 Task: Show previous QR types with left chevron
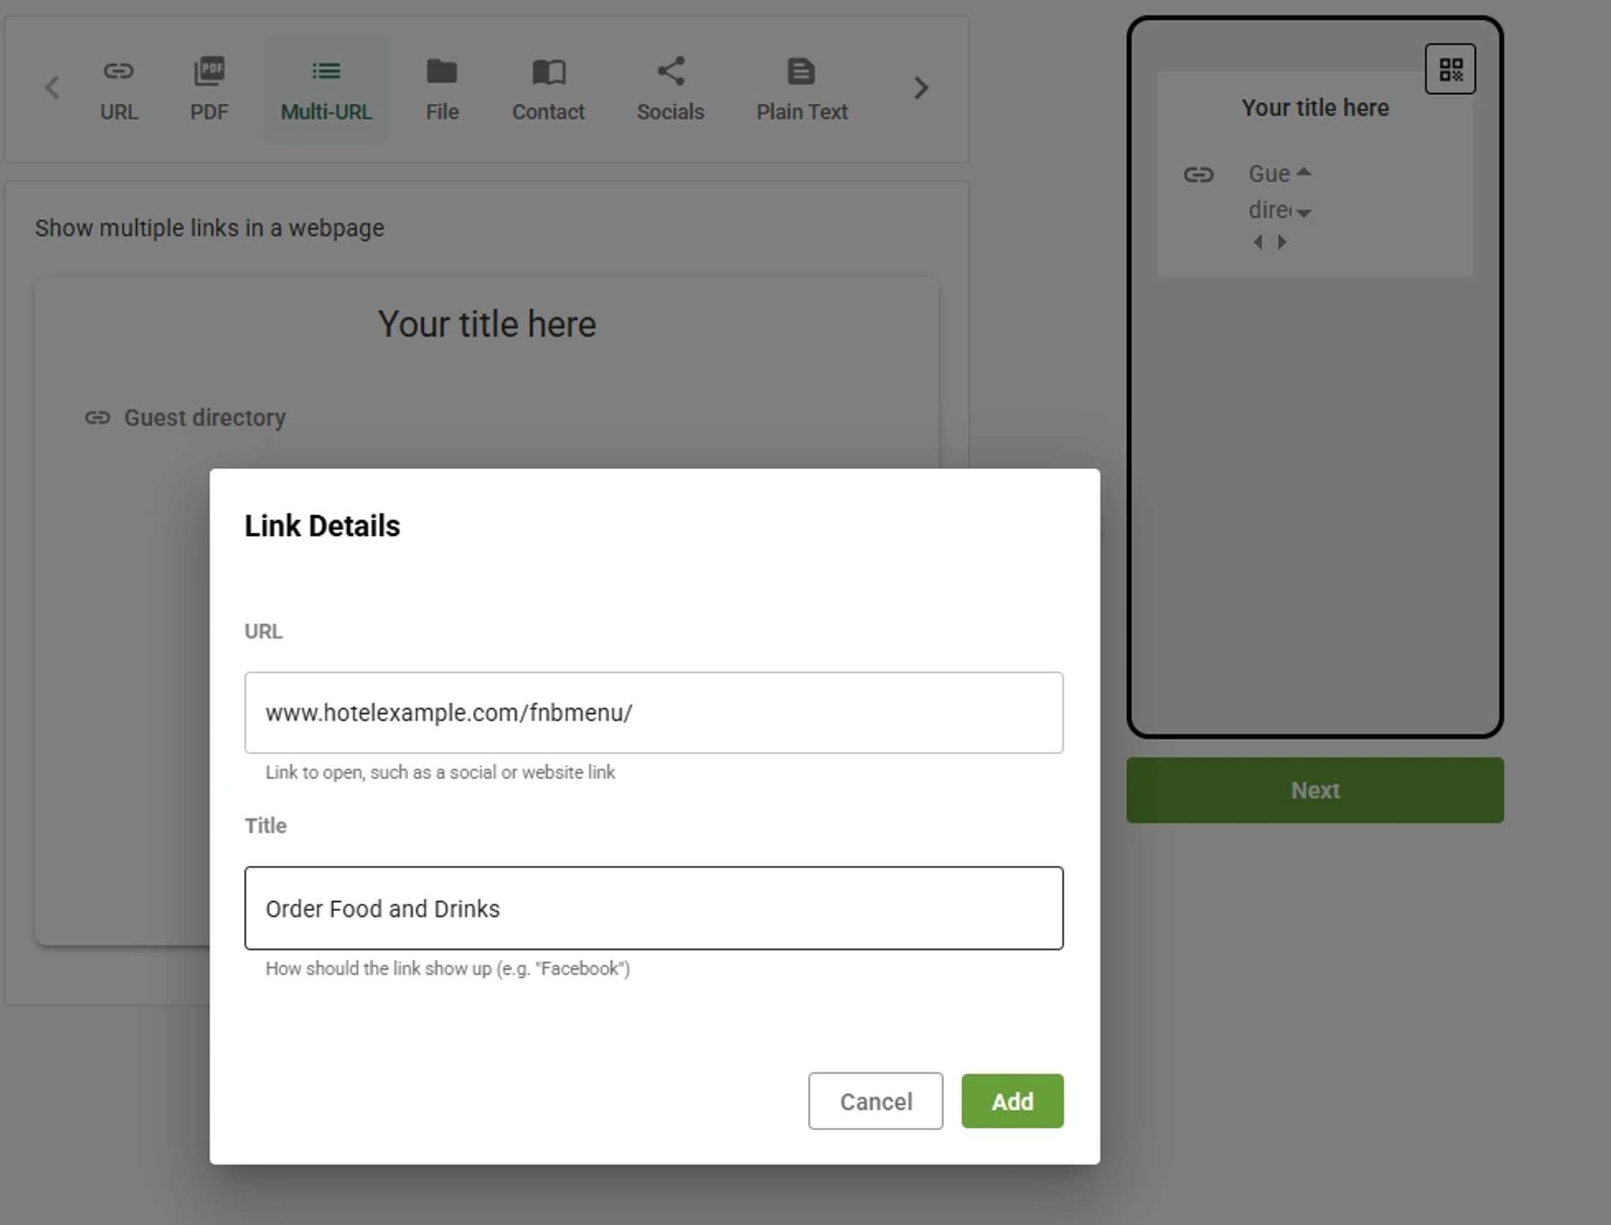click(x=52, y=87)
